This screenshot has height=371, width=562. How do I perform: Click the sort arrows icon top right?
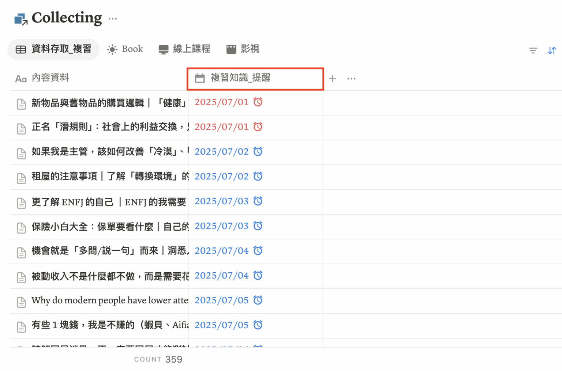[x=552, y=50]
